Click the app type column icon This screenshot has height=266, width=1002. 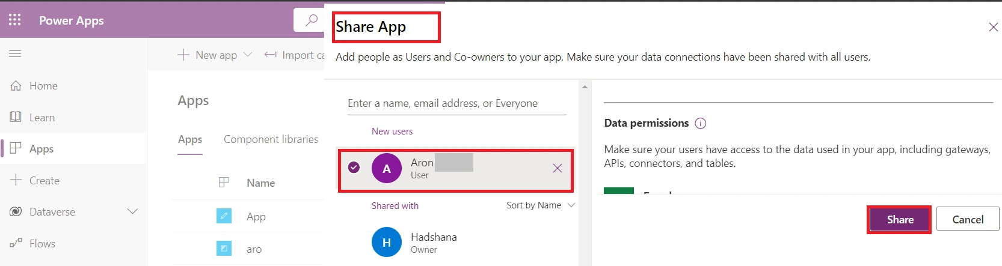click(224, 183)
